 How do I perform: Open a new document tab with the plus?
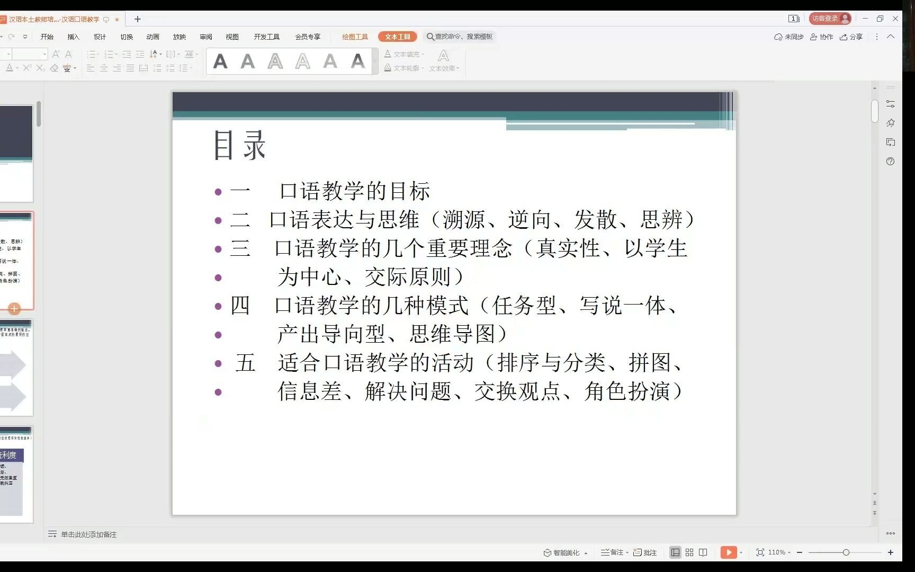coord(138,19)
